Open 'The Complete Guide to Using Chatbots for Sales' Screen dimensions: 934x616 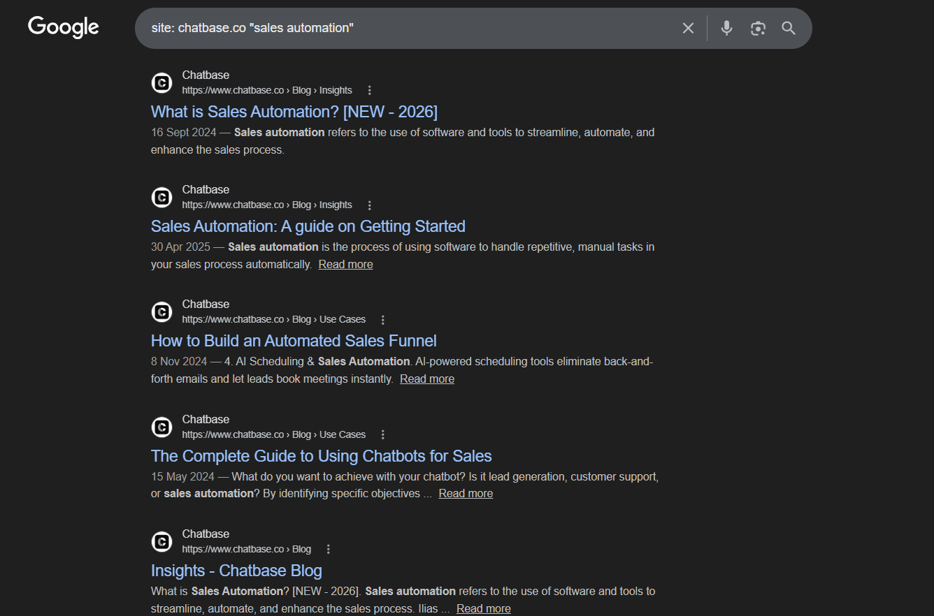(321, 456)
